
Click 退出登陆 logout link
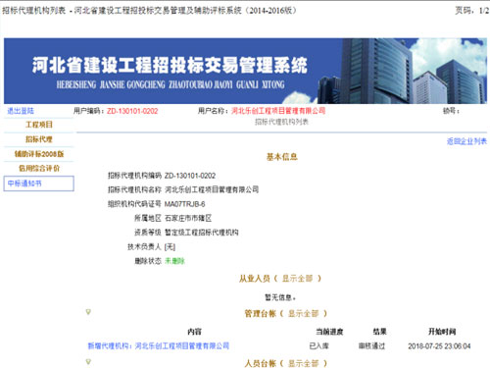21,111
